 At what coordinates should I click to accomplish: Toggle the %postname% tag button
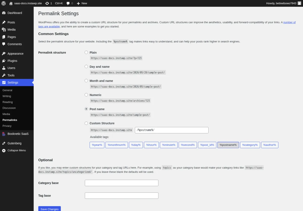click(x=228, y=145)
